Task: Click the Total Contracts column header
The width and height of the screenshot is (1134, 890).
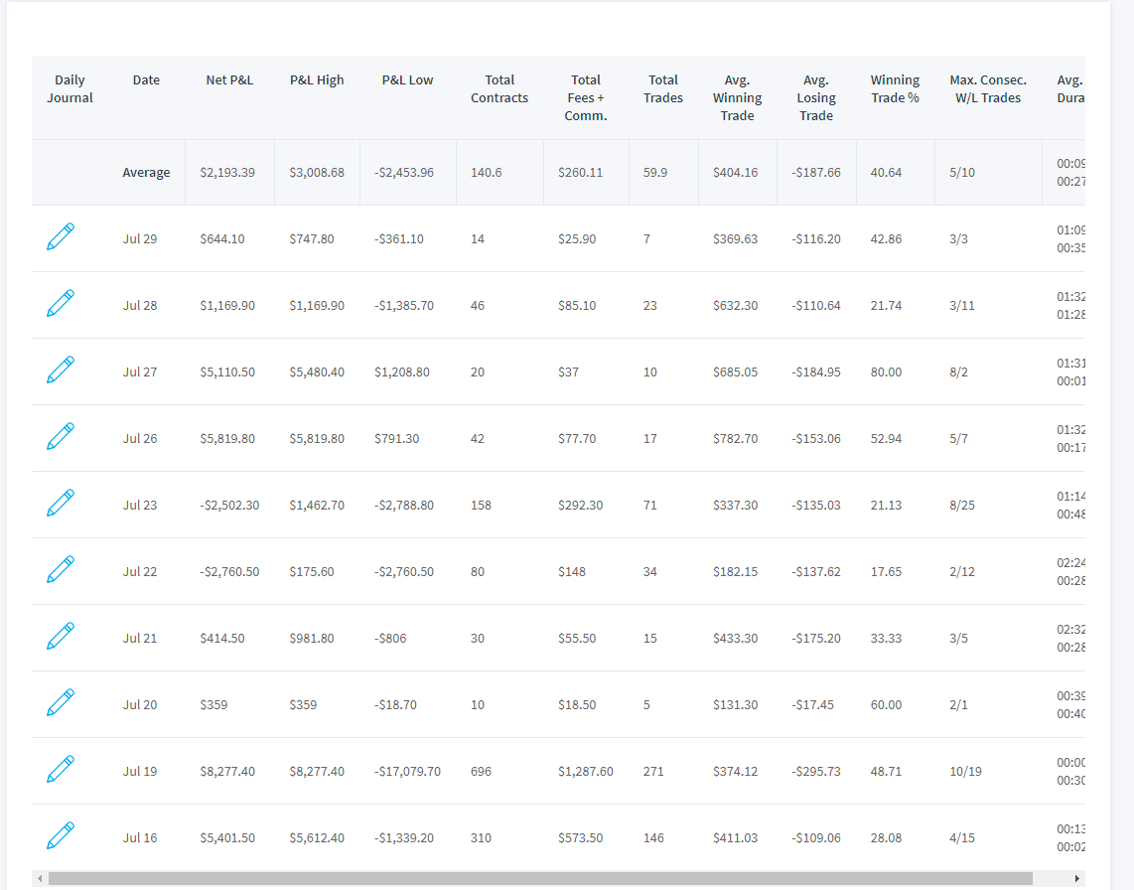Action: 499,89
